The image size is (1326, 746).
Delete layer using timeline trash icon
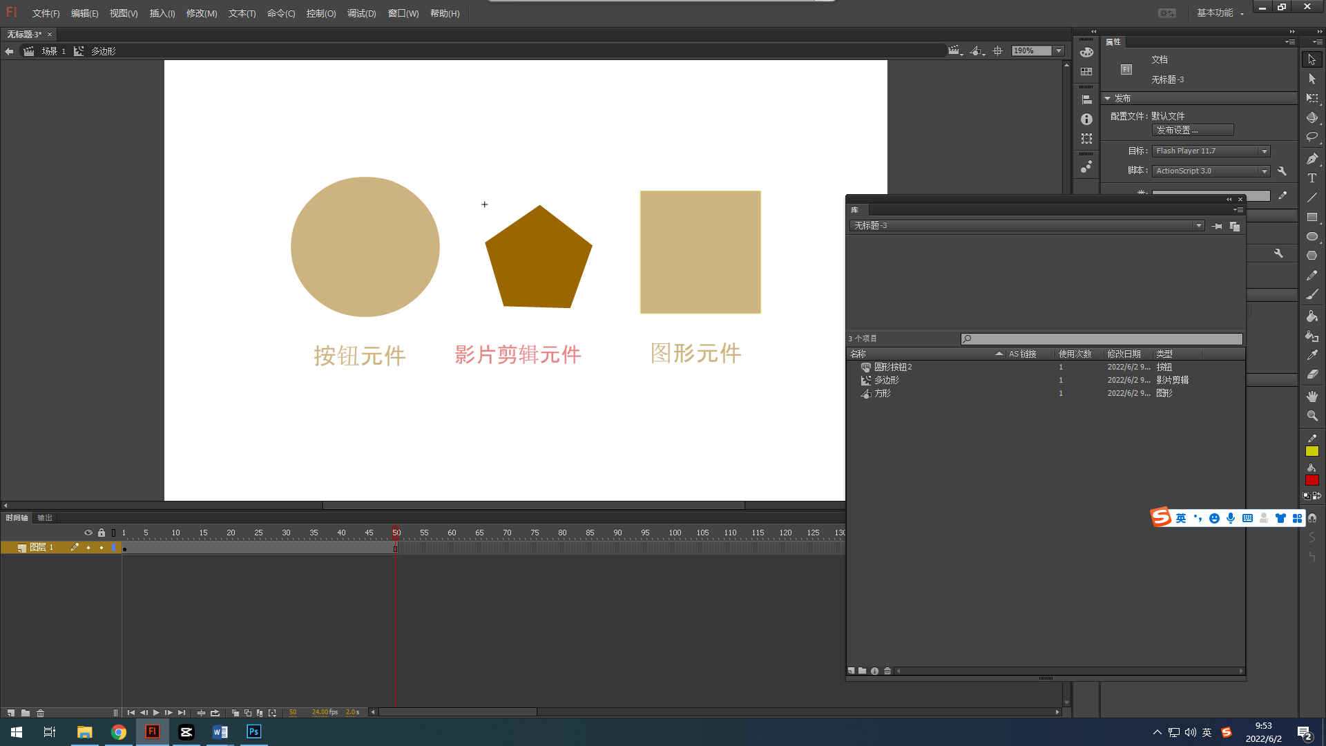(x=41, y=713)
